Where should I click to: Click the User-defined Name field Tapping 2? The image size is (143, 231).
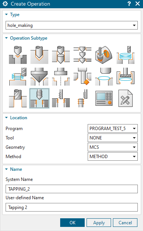point(72,207)
